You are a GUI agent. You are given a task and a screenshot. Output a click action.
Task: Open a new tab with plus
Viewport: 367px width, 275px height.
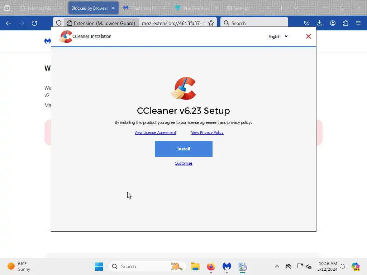282,8
